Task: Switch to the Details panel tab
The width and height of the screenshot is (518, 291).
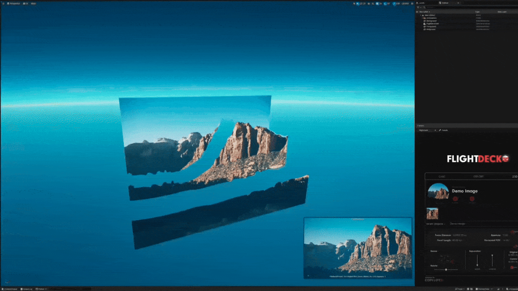Action: pyautogui.click(x=444, y=130)
